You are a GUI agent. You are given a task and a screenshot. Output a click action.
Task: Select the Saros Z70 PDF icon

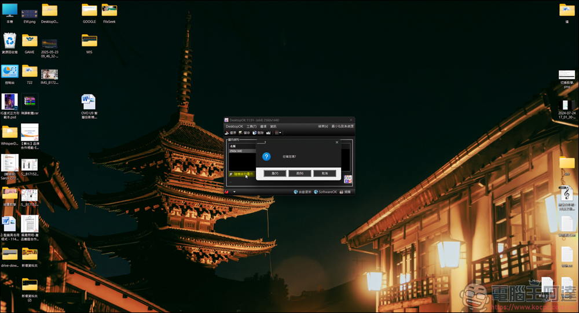[x=10, y=167]
